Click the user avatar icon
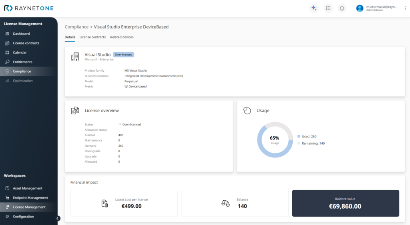 360,8
